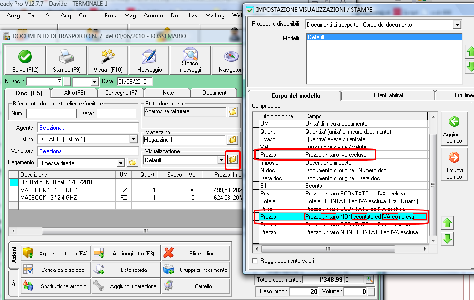Click magnifier icon next to Totale documento
Image resolution: width=474 pixels, height=300 pixels.
369,280
